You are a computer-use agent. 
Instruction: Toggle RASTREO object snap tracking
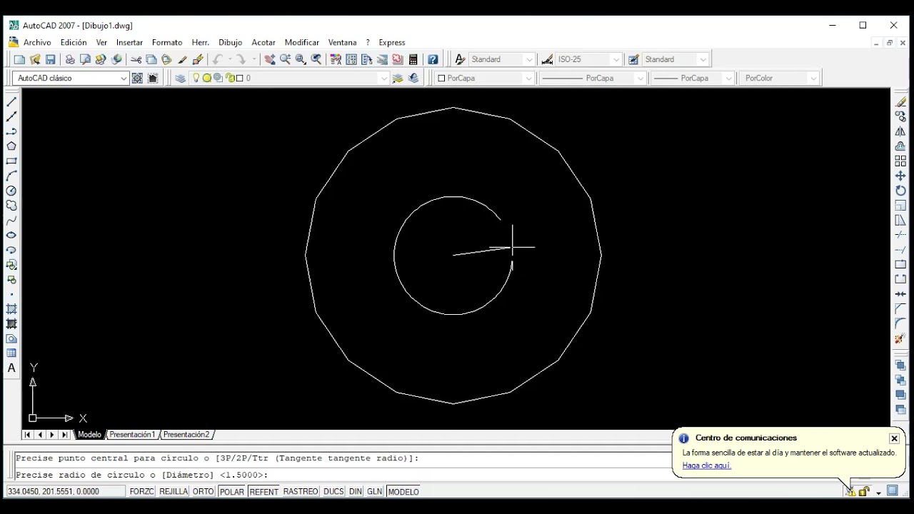coord(301,491)
